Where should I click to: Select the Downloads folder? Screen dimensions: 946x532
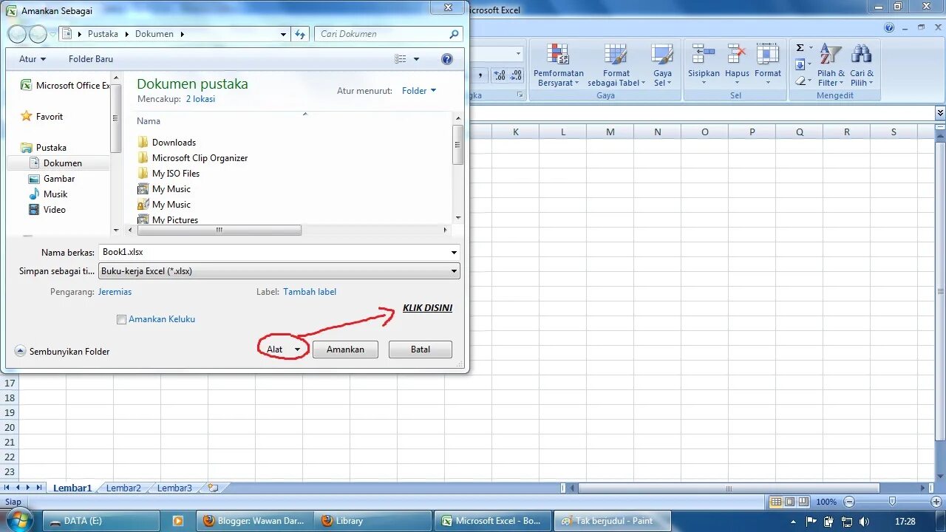click(x=174, y=143)
